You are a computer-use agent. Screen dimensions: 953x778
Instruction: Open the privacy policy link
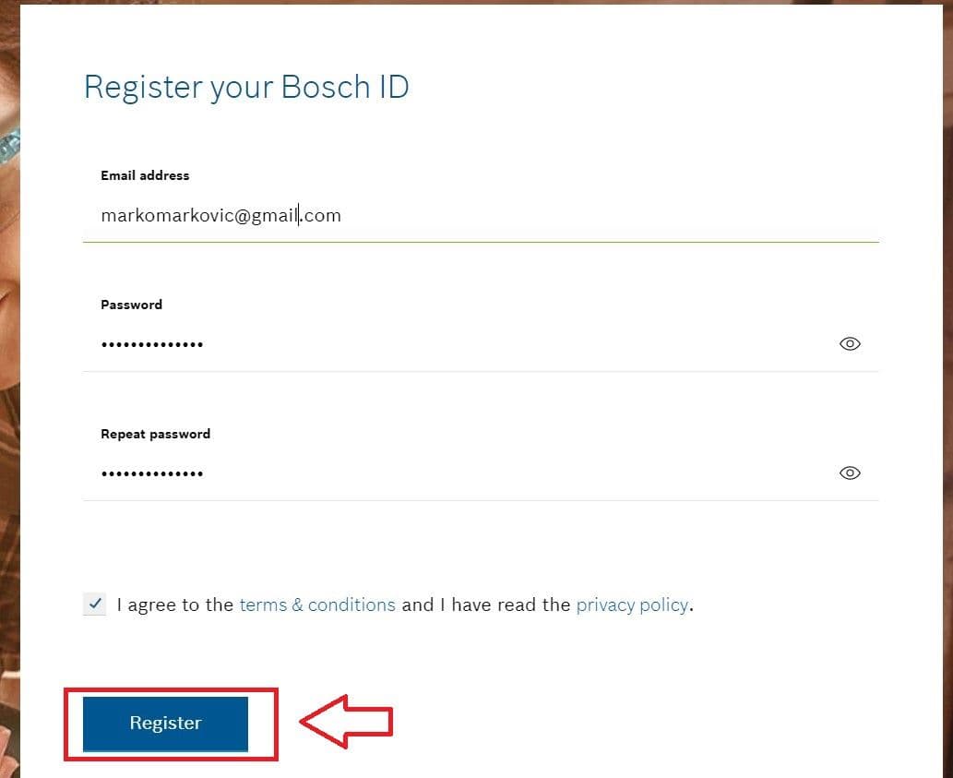[x=632, y=605]
